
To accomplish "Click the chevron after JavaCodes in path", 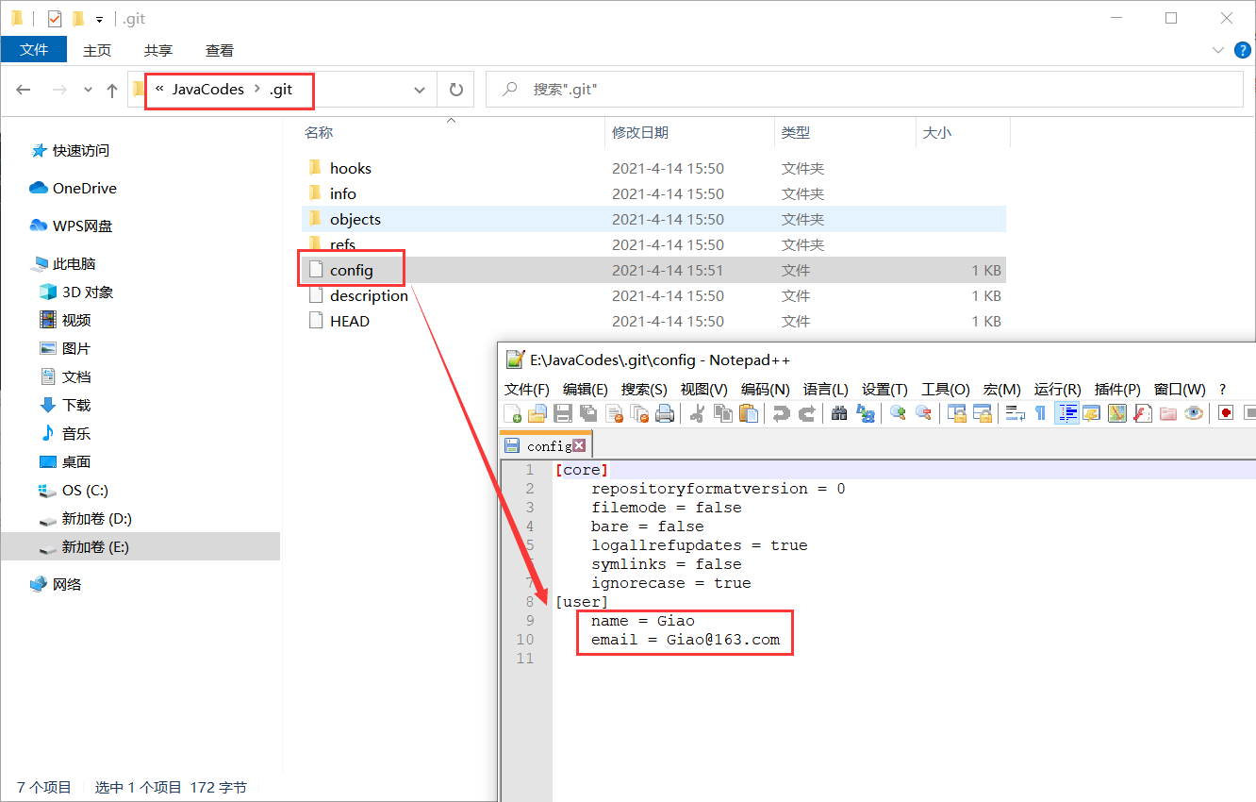I will coord(256,90).
